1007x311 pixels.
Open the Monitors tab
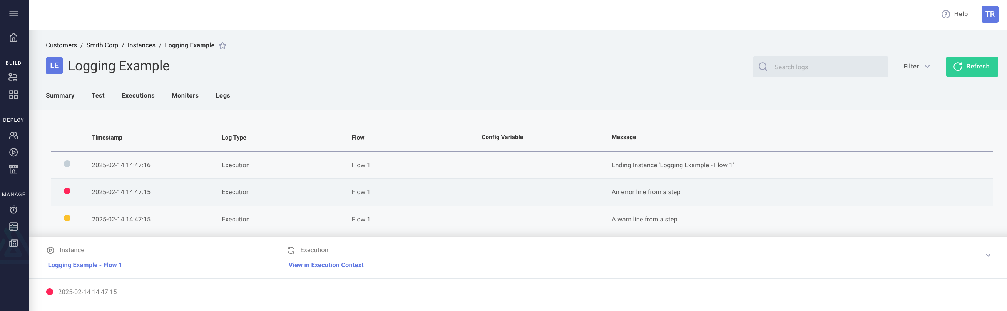[185, 96]
